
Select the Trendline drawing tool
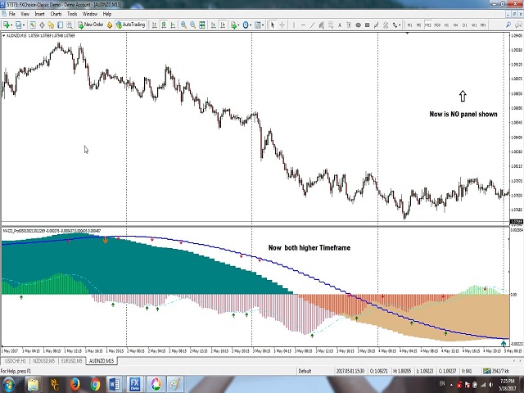pos(312,25)
